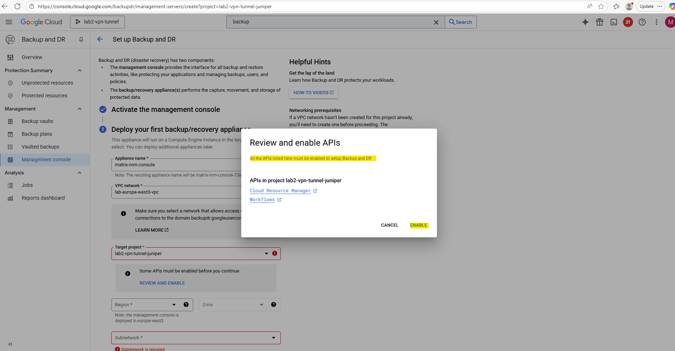Pin the Backup and DR product
Image resolution: width=675 pixels, height=351 pixels.
coord(81,39)
